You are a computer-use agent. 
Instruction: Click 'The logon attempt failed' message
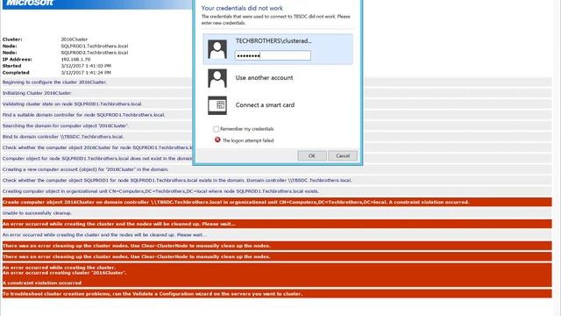pyautogui.click(x=248, y=140)
